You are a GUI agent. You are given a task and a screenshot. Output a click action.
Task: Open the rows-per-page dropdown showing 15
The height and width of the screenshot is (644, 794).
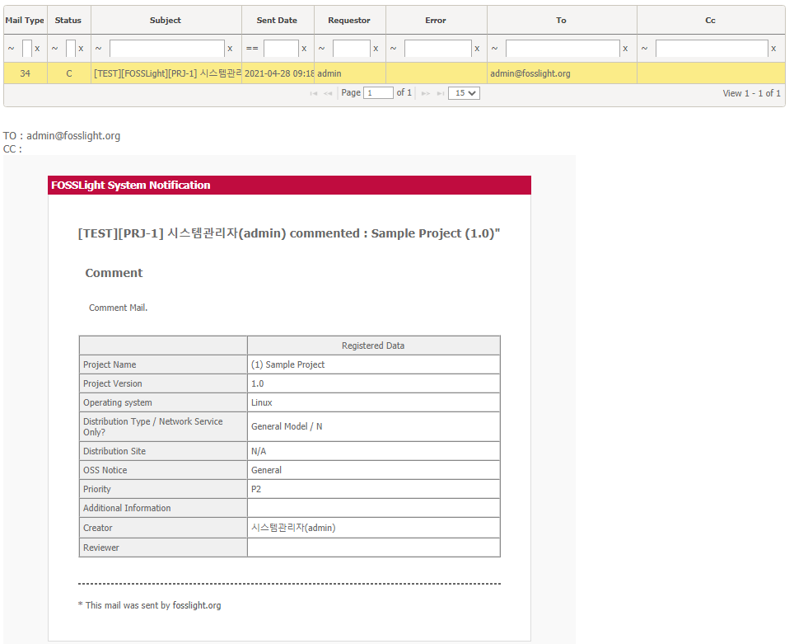[x=464, y=93]
